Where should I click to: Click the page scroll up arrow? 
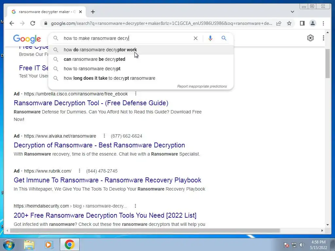(x=327, y=32)
